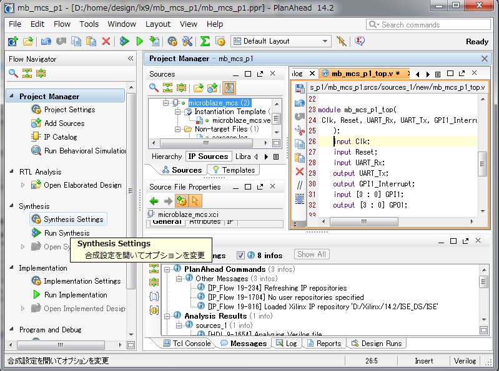Click Run Implementation in Flow Navigator
This screenshot has height=371, width=499.
pos(71,295)
